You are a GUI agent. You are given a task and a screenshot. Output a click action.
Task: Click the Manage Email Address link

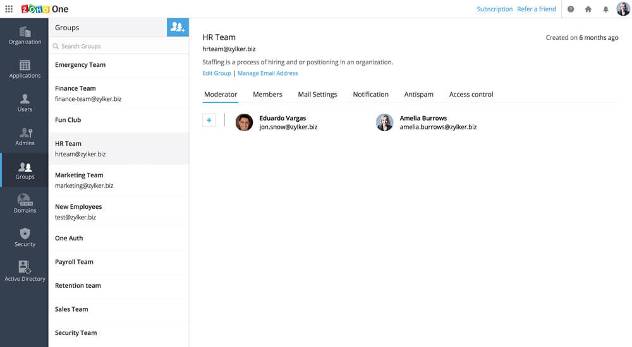pos(267,73)
